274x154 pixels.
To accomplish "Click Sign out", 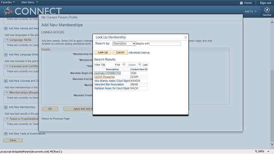I will 265,3.
